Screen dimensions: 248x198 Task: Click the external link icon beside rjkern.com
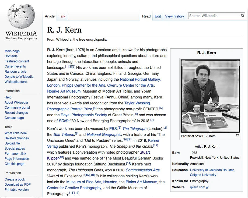point(207,187)
